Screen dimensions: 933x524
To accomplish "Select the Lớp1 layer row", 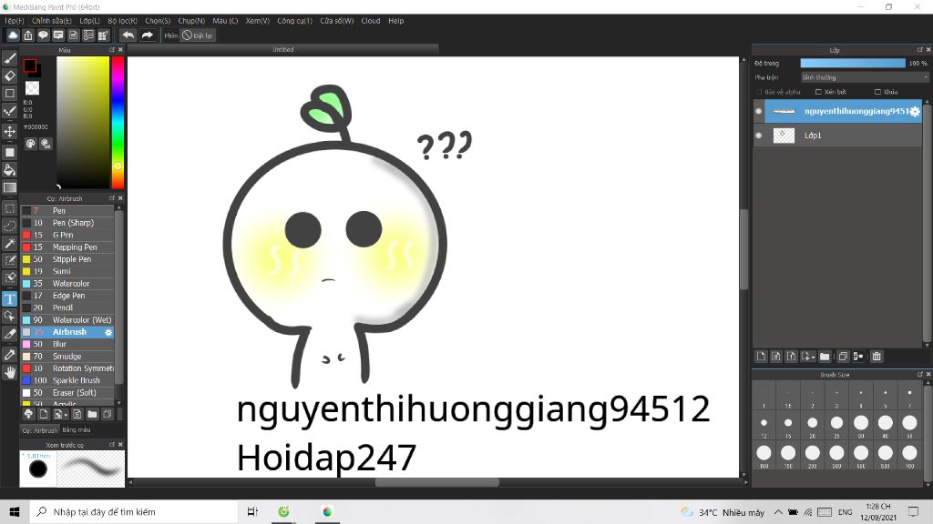I will click(x=838, y=136).
